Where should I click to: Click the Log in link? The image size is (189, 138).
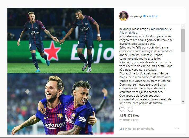pyautogui.click(x=123, y=129)
